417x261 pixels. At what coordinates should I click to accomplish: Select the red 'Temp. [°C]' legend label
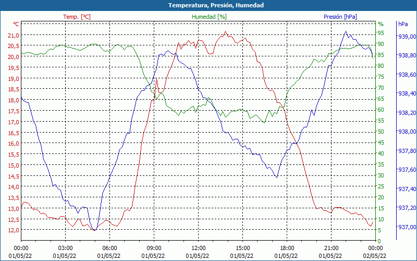click(77, 17)
